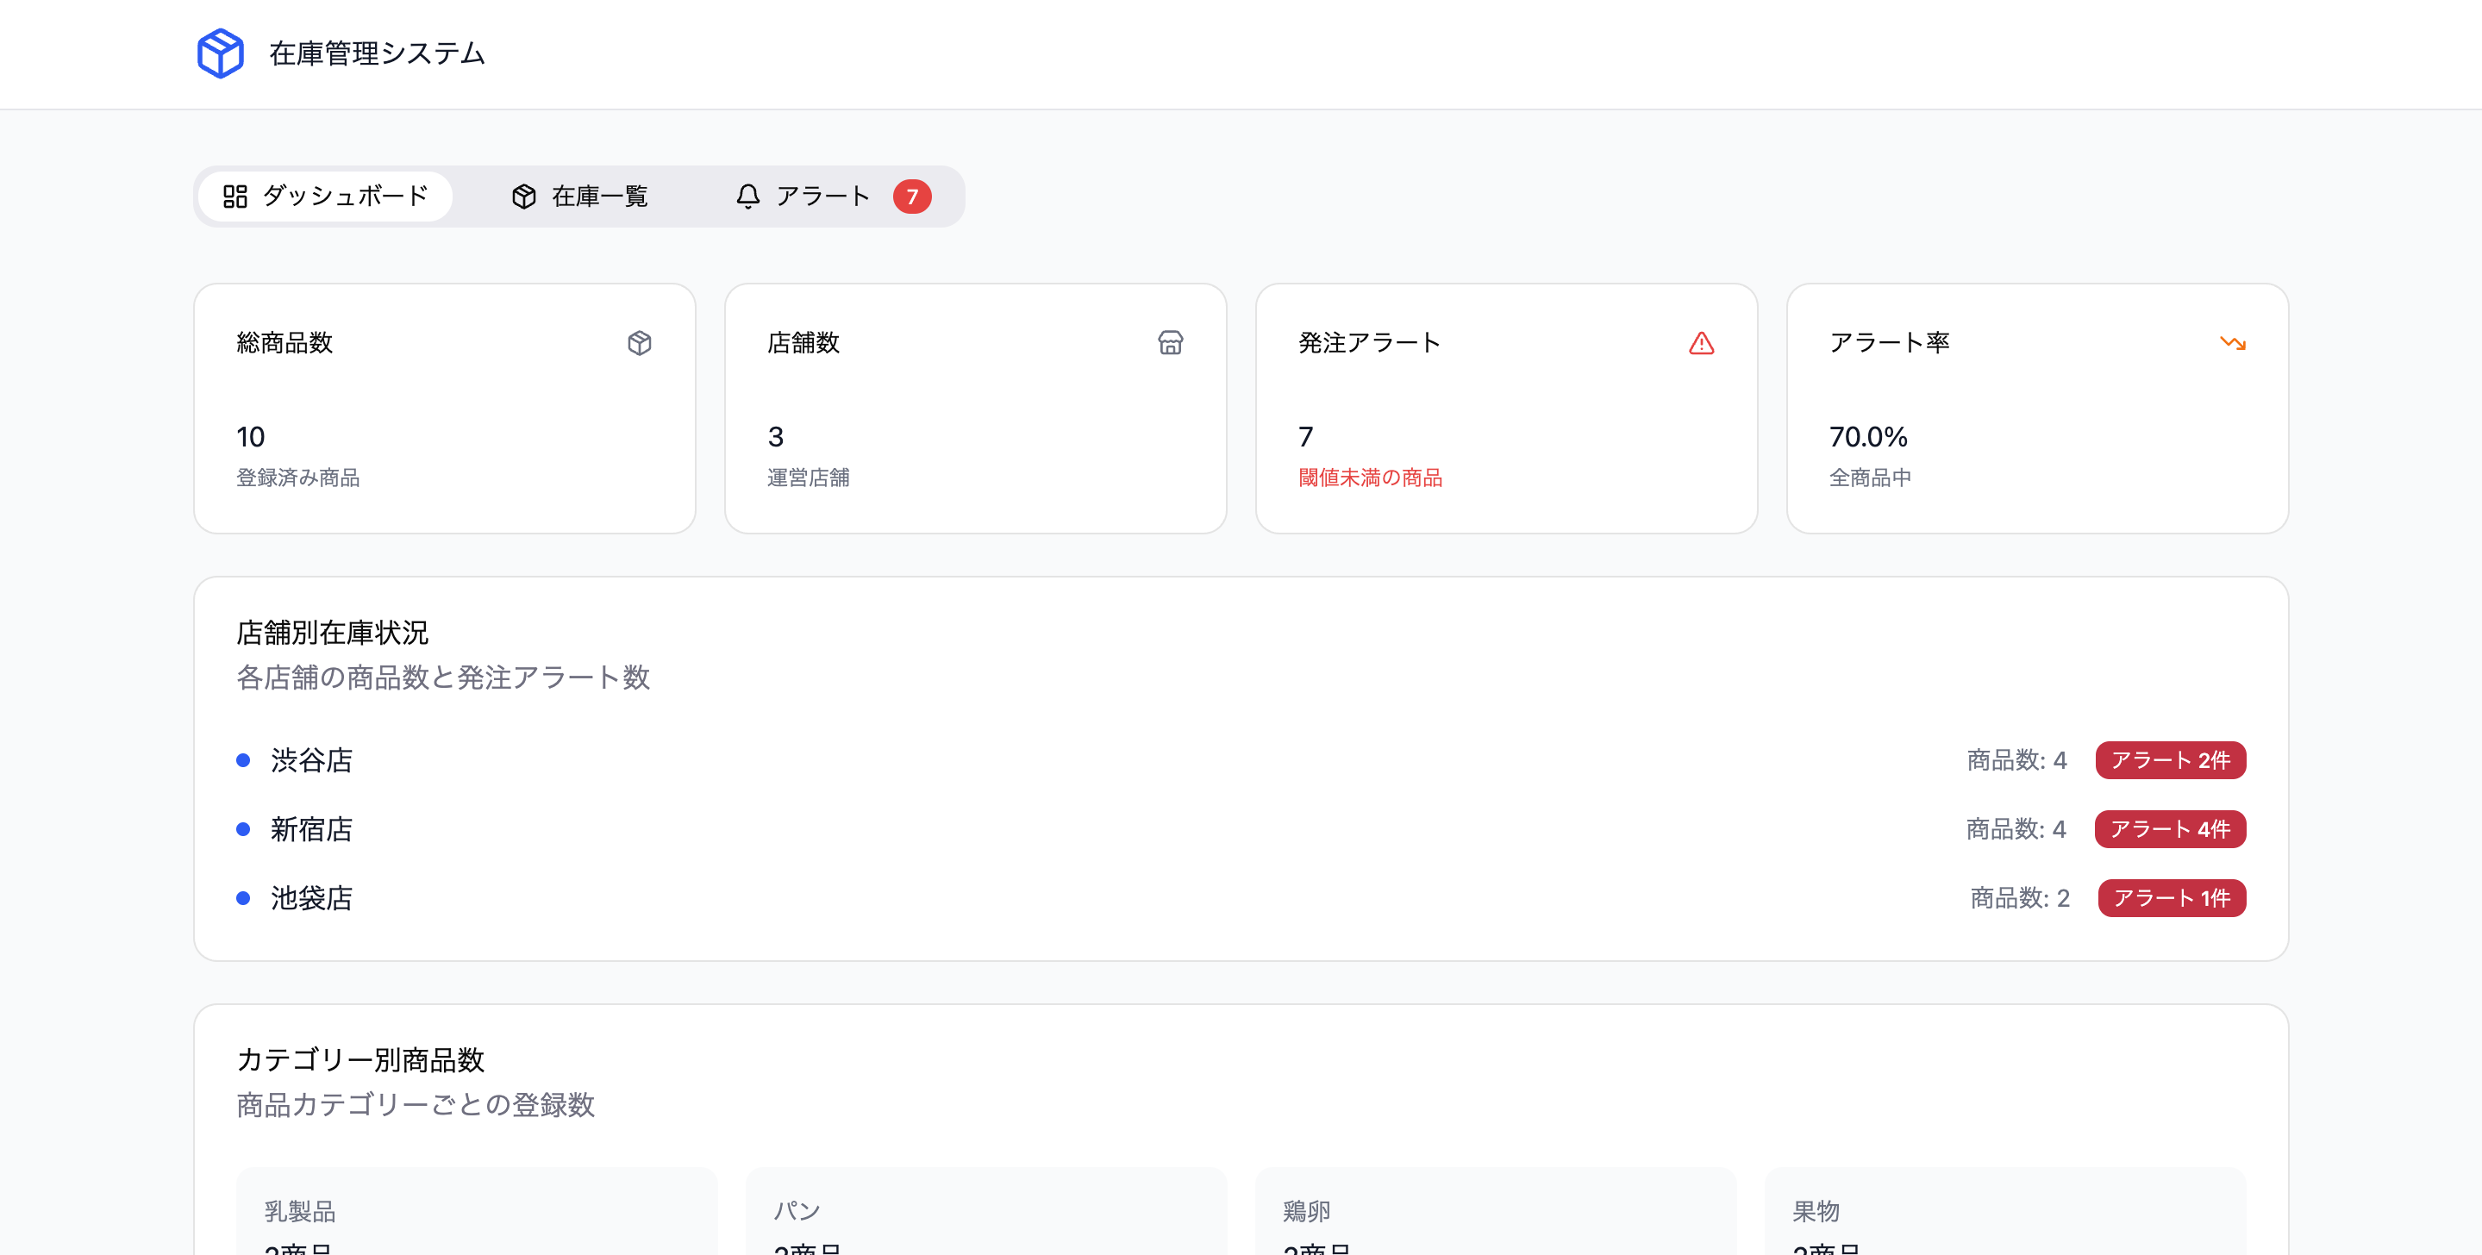This screenshot has width=2482, height=1255.
Task: Click the red warning triangle on 発注アラート card
Action: pos(1702,343)
